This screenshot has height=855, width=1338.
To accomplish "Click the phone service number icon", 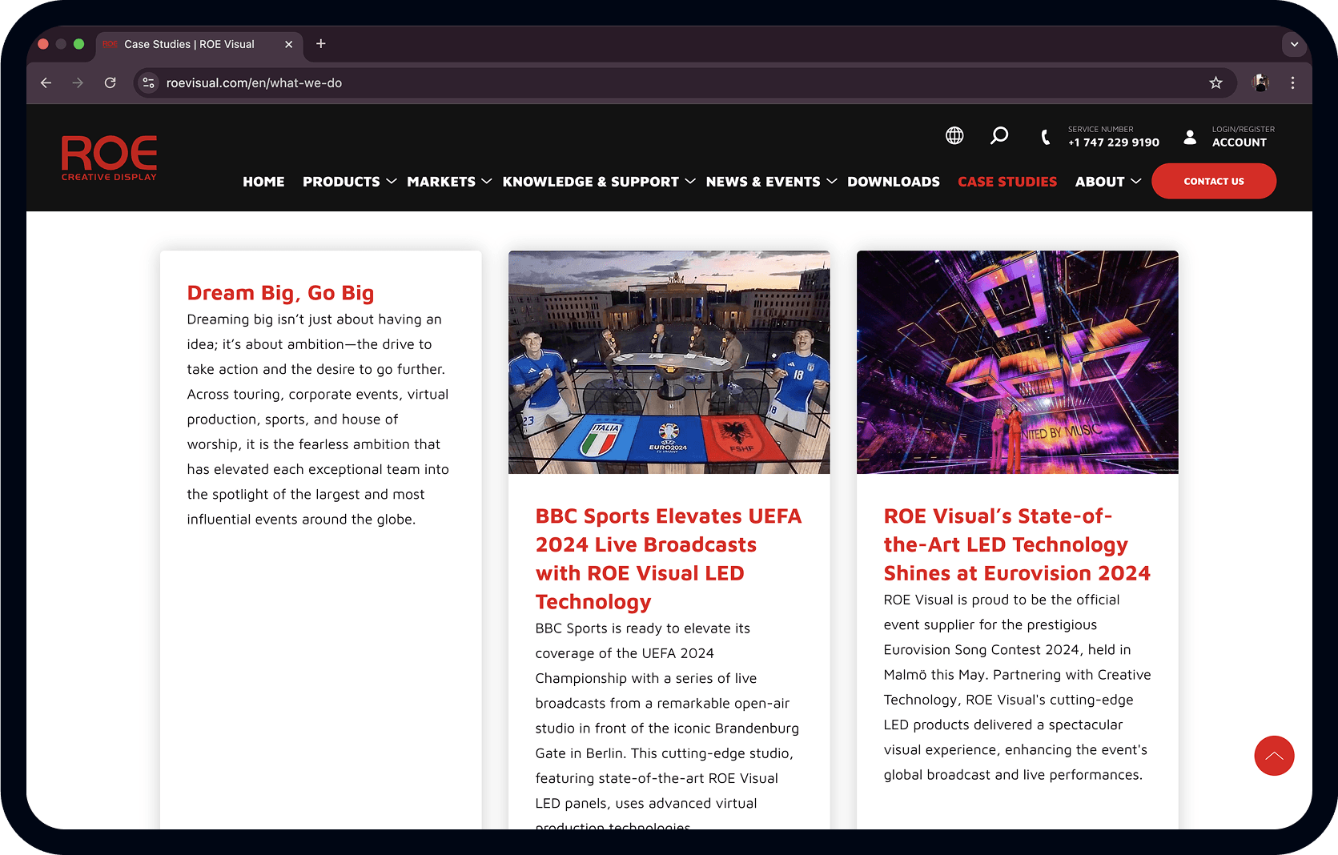I will (x=1046, y=137).
